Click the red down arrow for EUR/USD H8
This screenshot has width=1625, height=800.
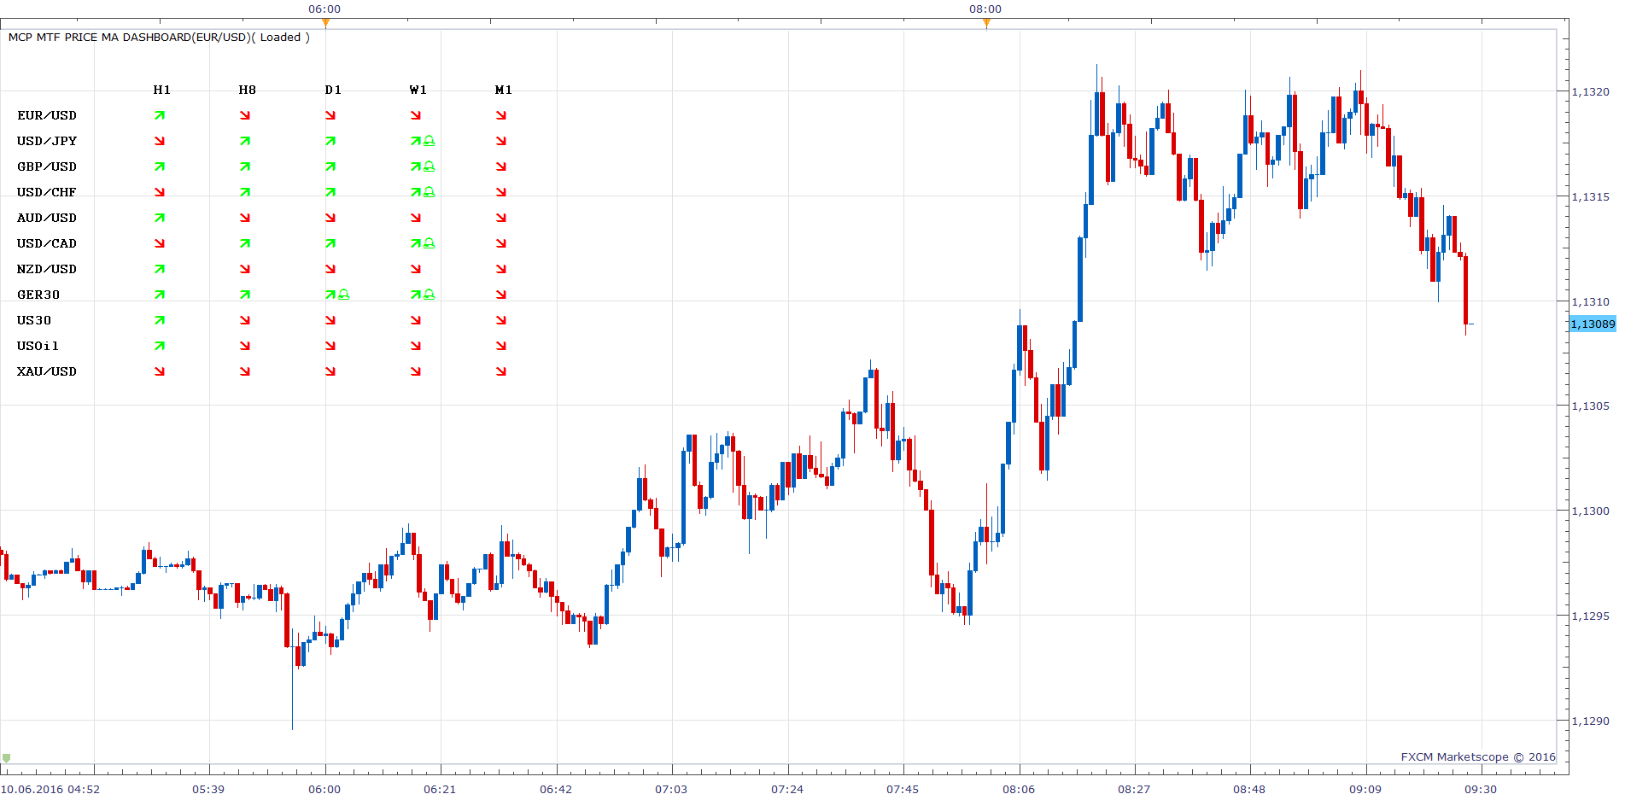245,115
